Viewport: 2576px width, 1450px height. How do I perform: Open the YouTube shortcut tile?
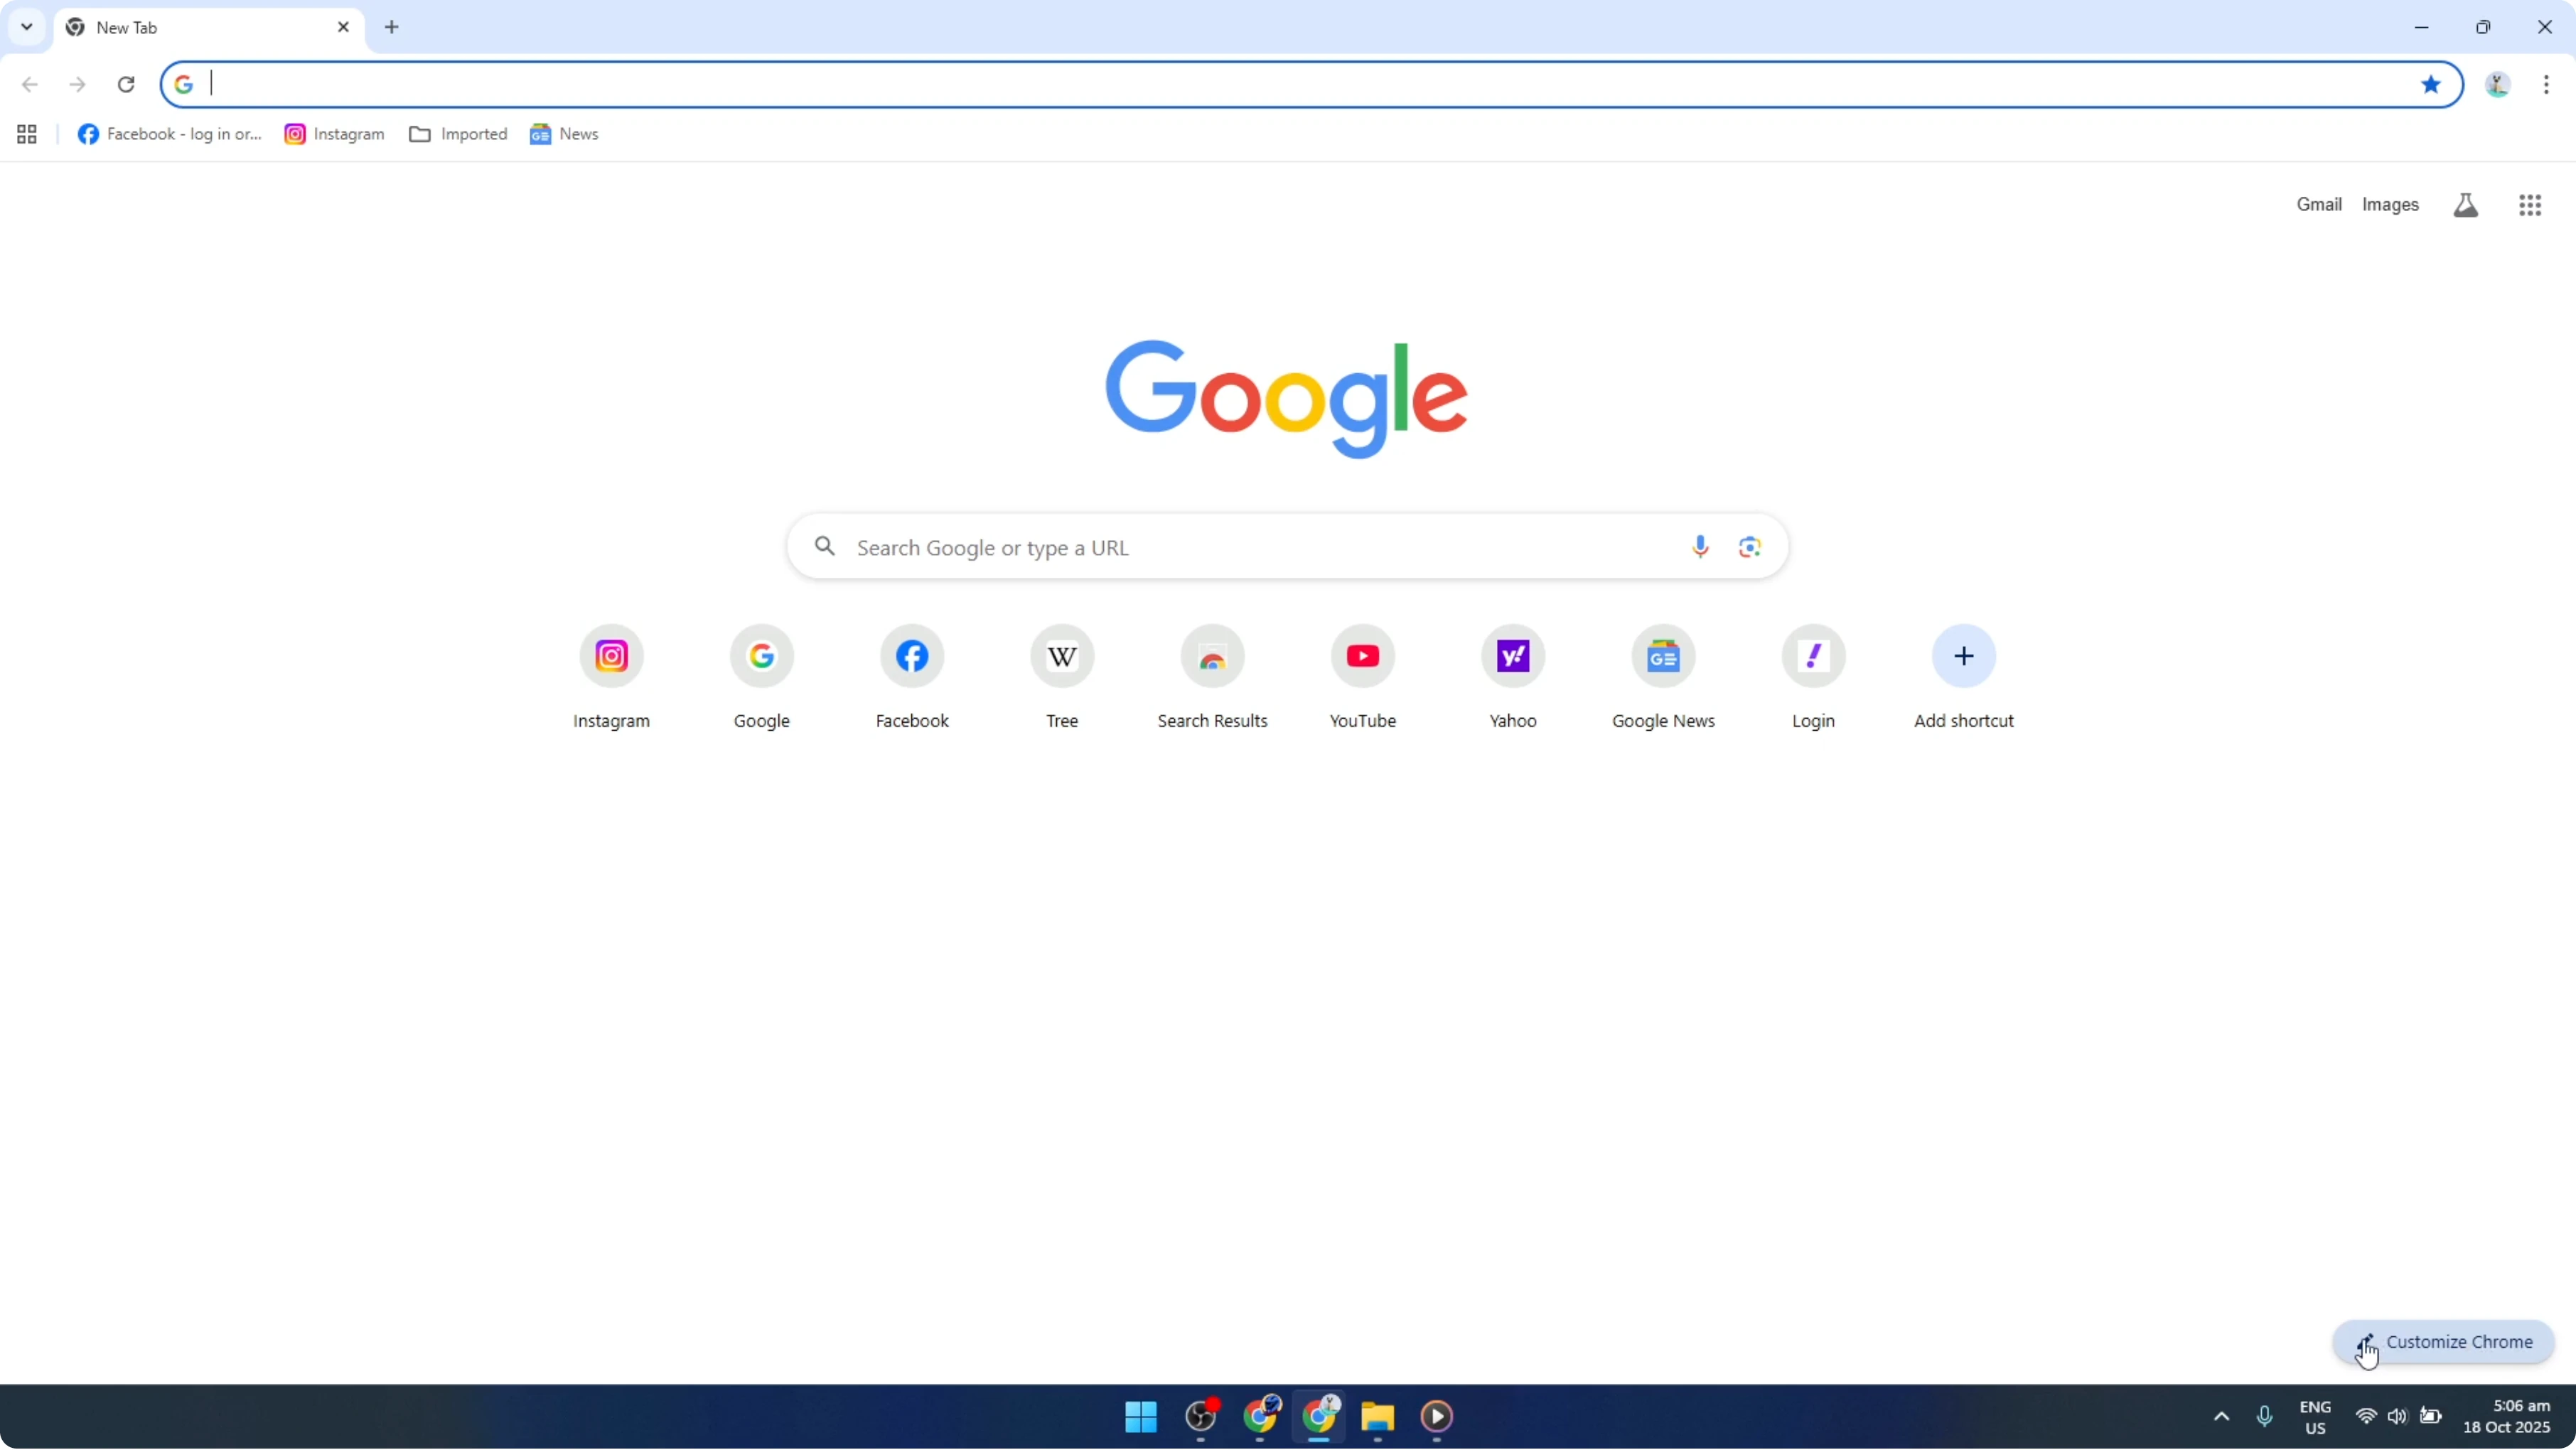tap(1363, 678)
